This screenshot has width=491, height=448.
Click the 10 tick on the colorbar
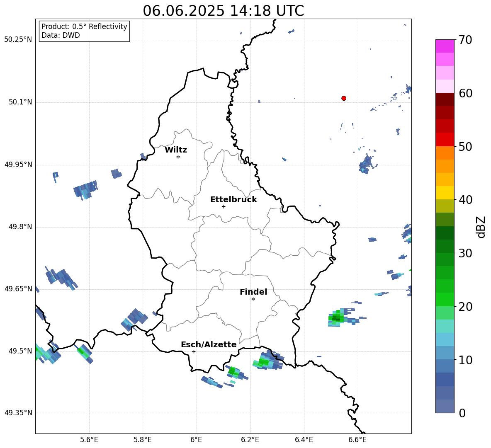(x=465, y=360)
